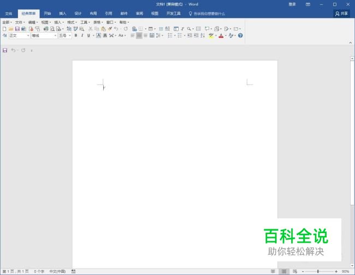Click the Print icon in toolbar

click(46, 29)
